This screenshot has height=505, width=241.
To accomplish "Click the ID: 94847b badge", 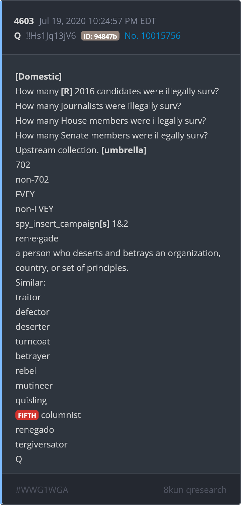I will (100, 36).
